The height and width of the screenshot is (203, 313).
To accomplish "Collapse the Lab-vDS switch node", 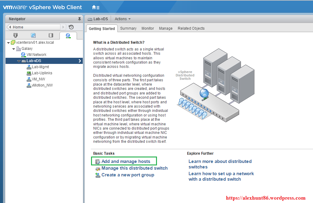I will 19,61.
